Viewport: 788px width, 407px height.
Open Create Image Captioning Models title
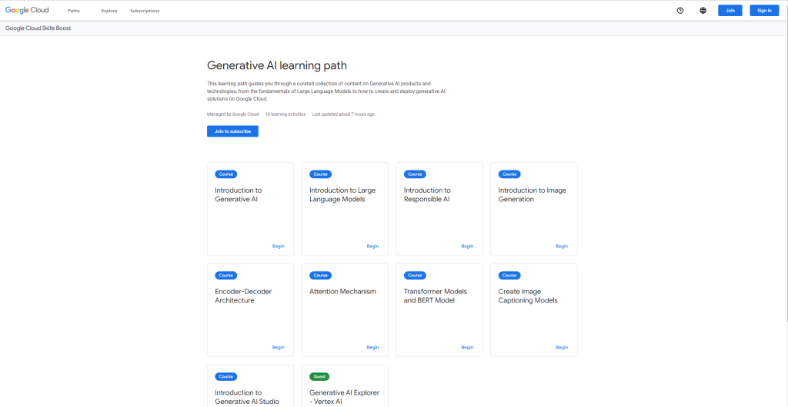pos(528,296)
